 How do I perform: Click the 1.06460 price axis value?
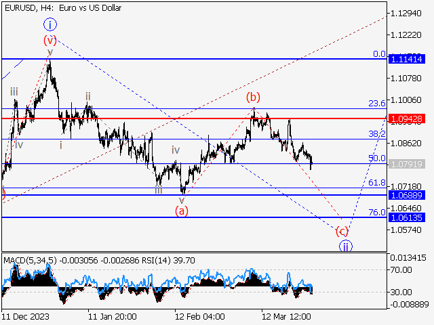[x=406, y=208]
